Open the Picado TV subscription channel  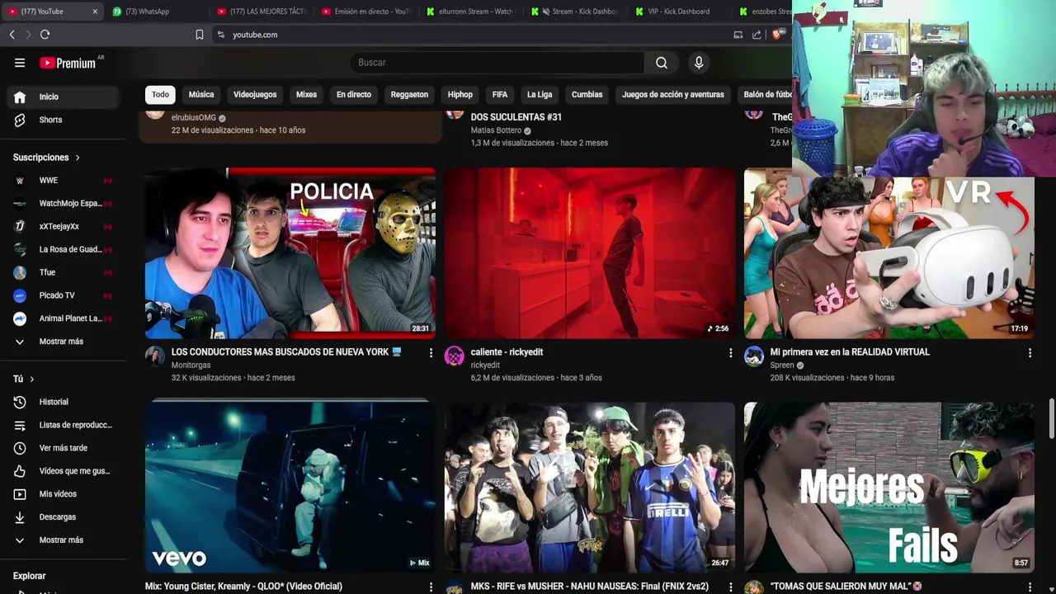[63, 295]
